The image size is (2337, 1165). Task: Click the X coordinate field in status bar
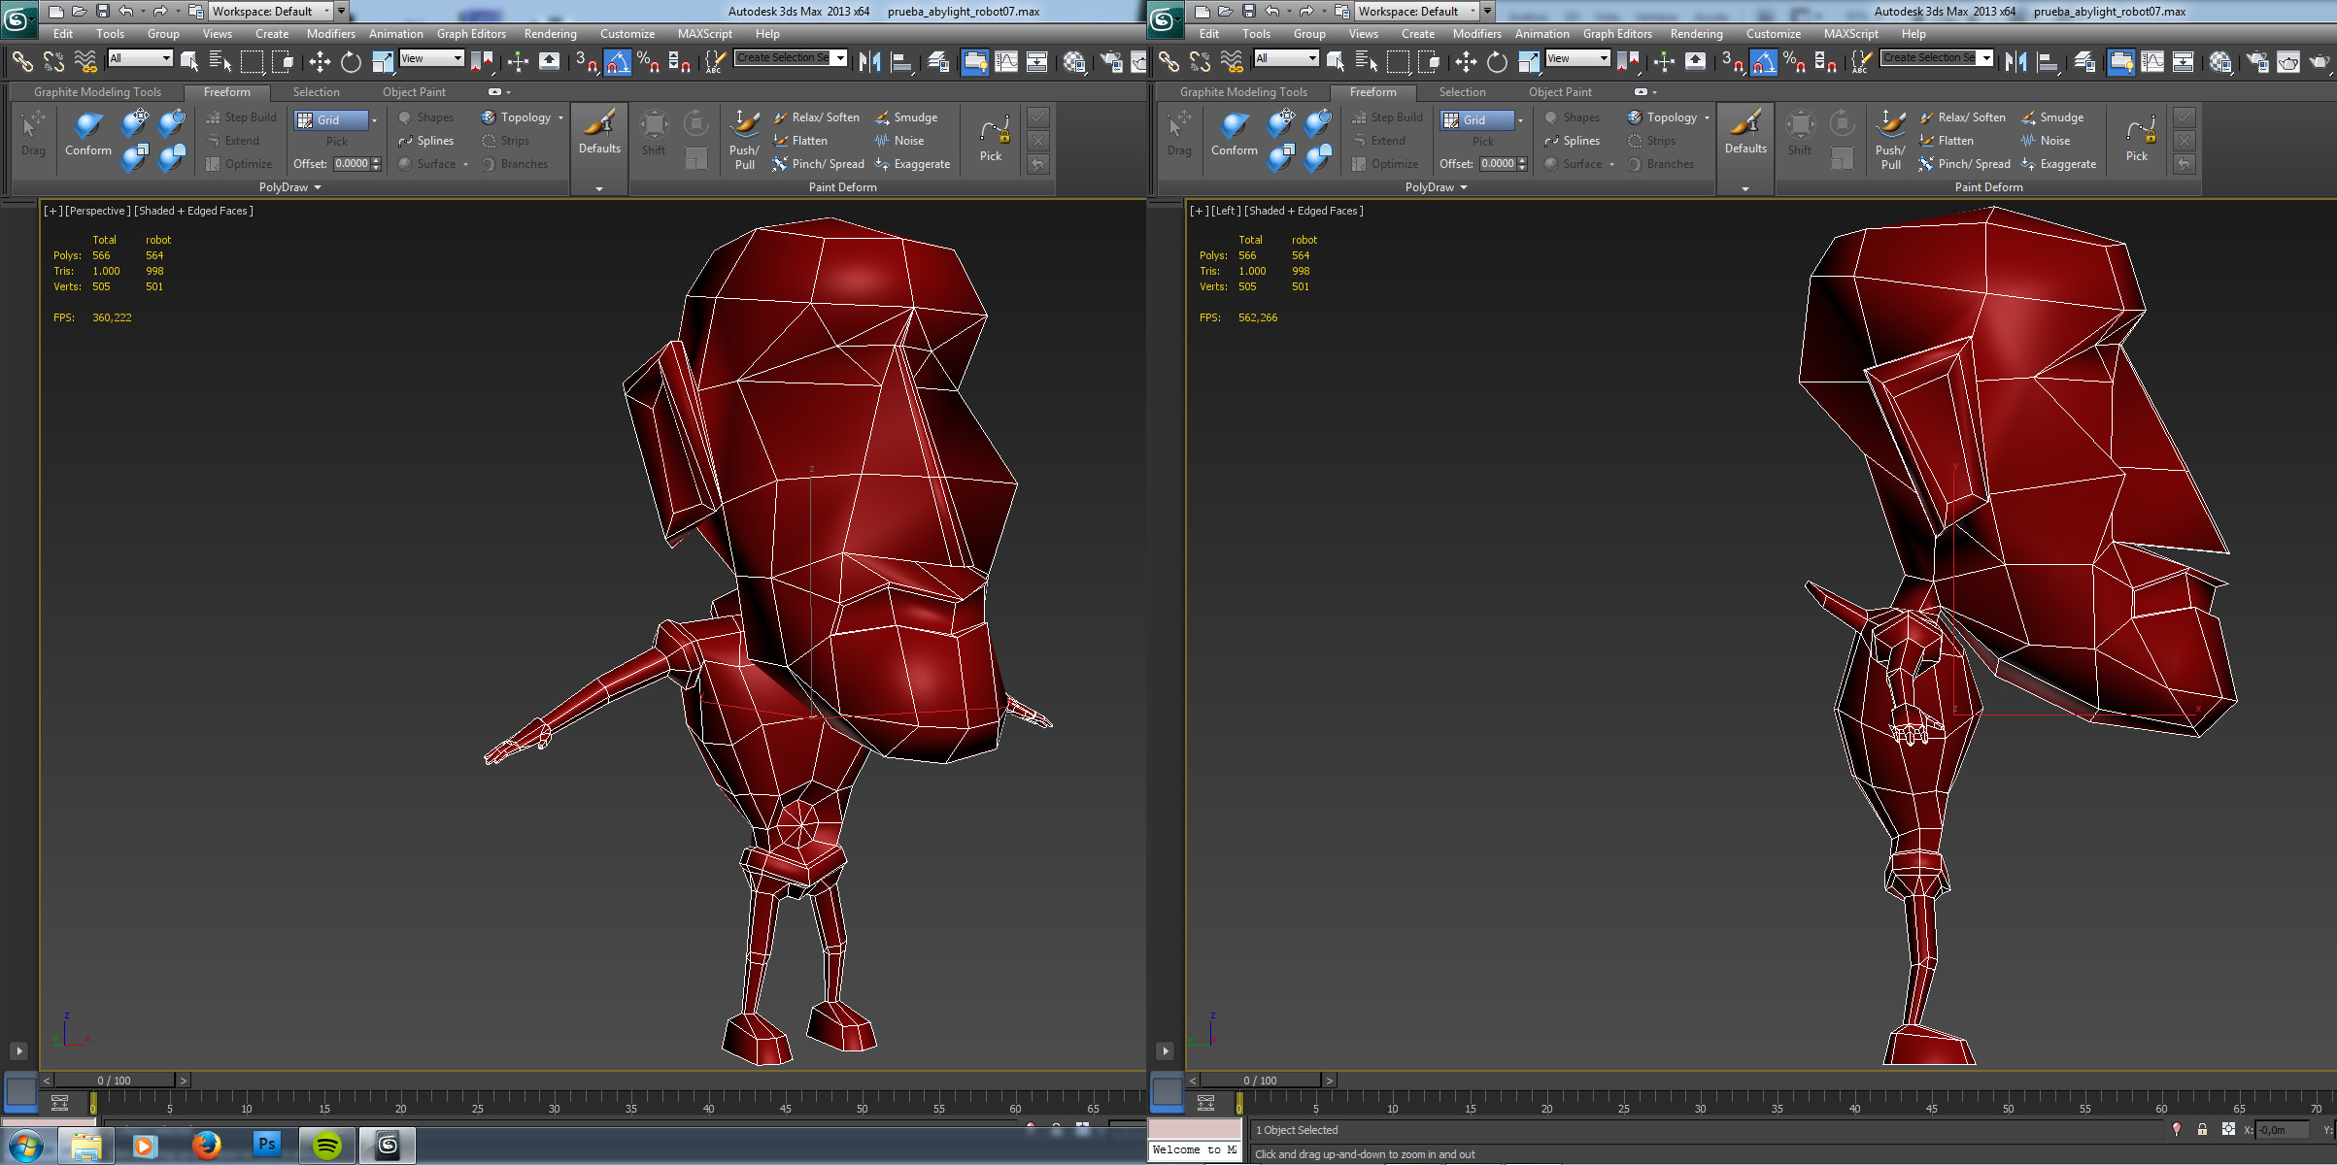click(x=2282, y=1130)
